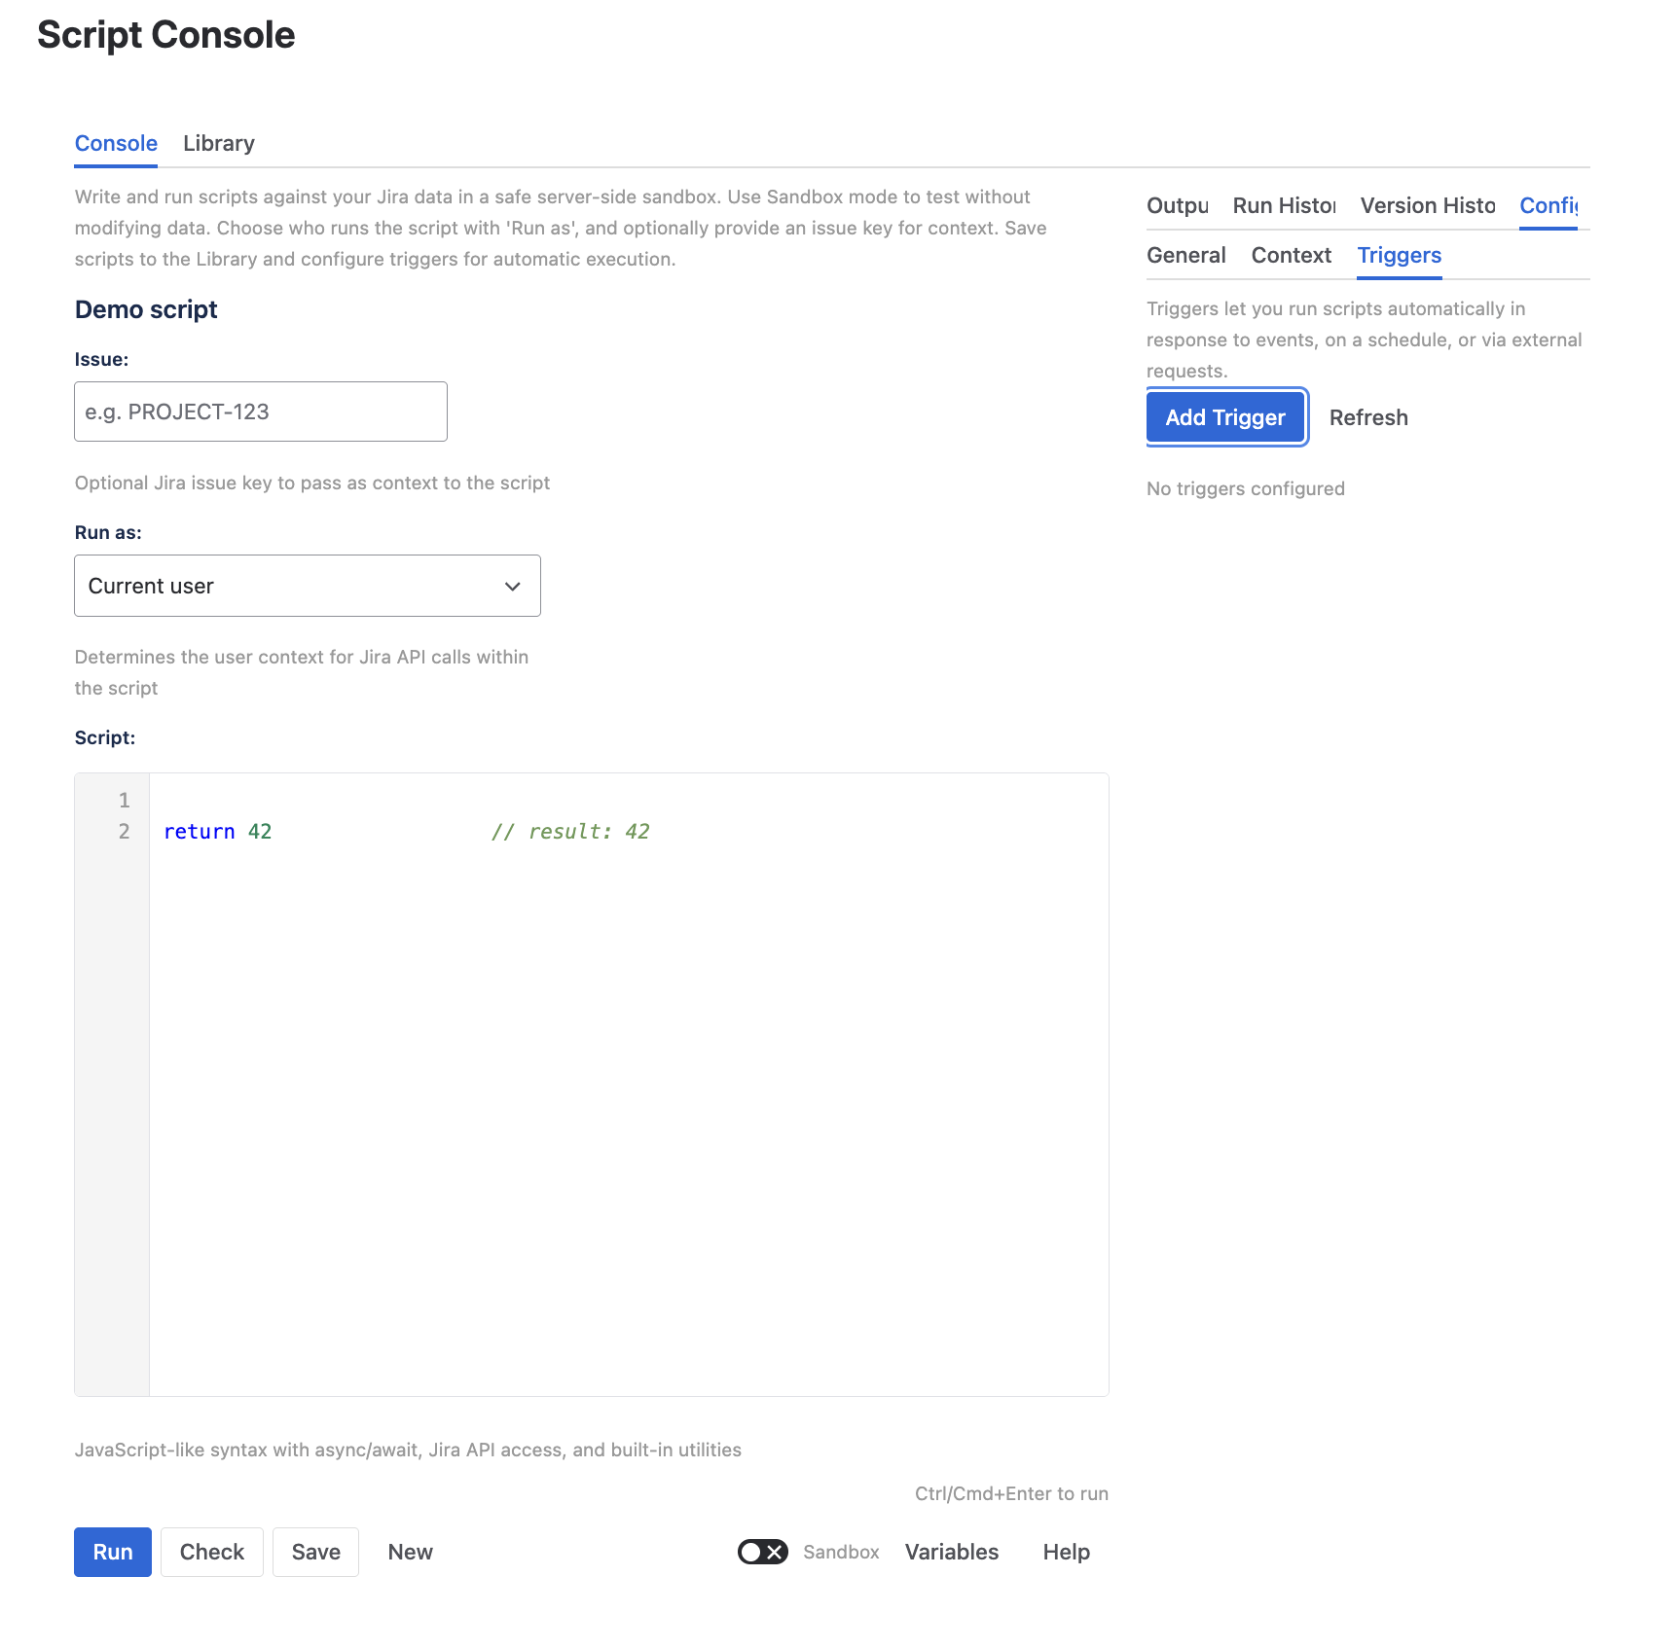1676x1648 pixels.
Task: Open the Run as dropdown
Action: tap(307, 586)
